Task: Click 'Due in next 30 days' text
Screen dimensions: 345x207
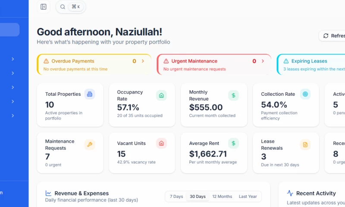Action: pos(280,165)
